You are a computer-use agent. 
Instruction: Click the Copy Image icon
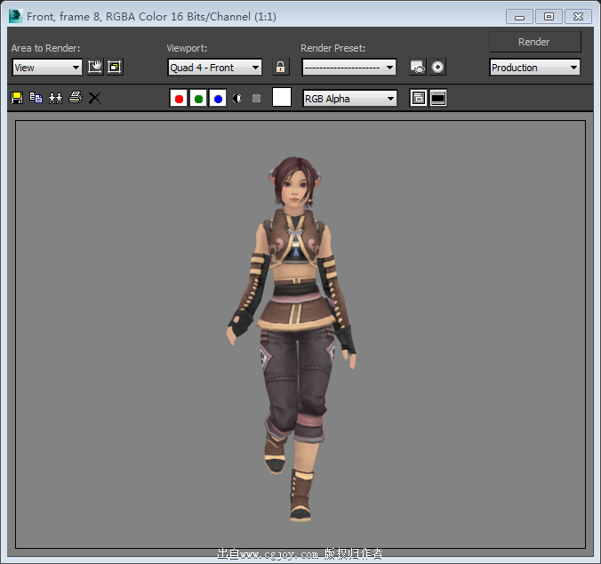click(36, 98)
